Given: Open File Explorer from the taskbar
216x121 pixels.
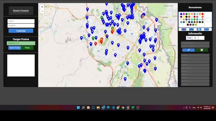Looking at the screenshot, I should [x=98, y=108].
